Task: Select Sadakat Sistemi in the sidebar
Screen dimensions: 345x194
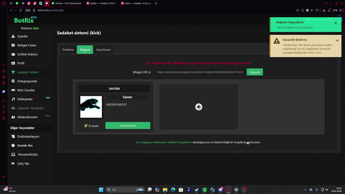Action: (25, 72)
